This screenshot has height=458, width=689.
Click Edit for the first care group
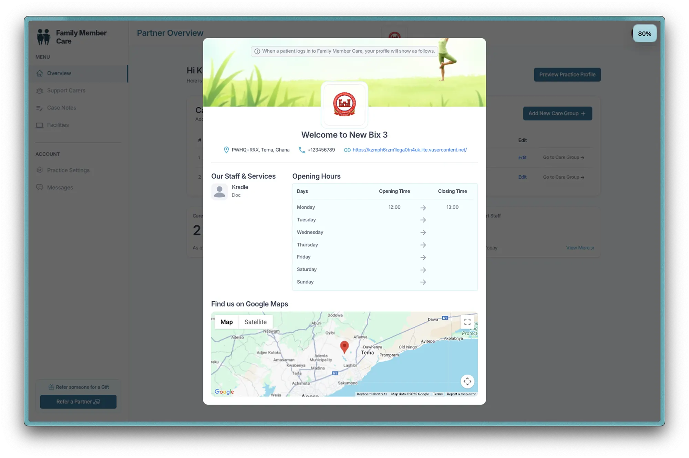(522, 158)
